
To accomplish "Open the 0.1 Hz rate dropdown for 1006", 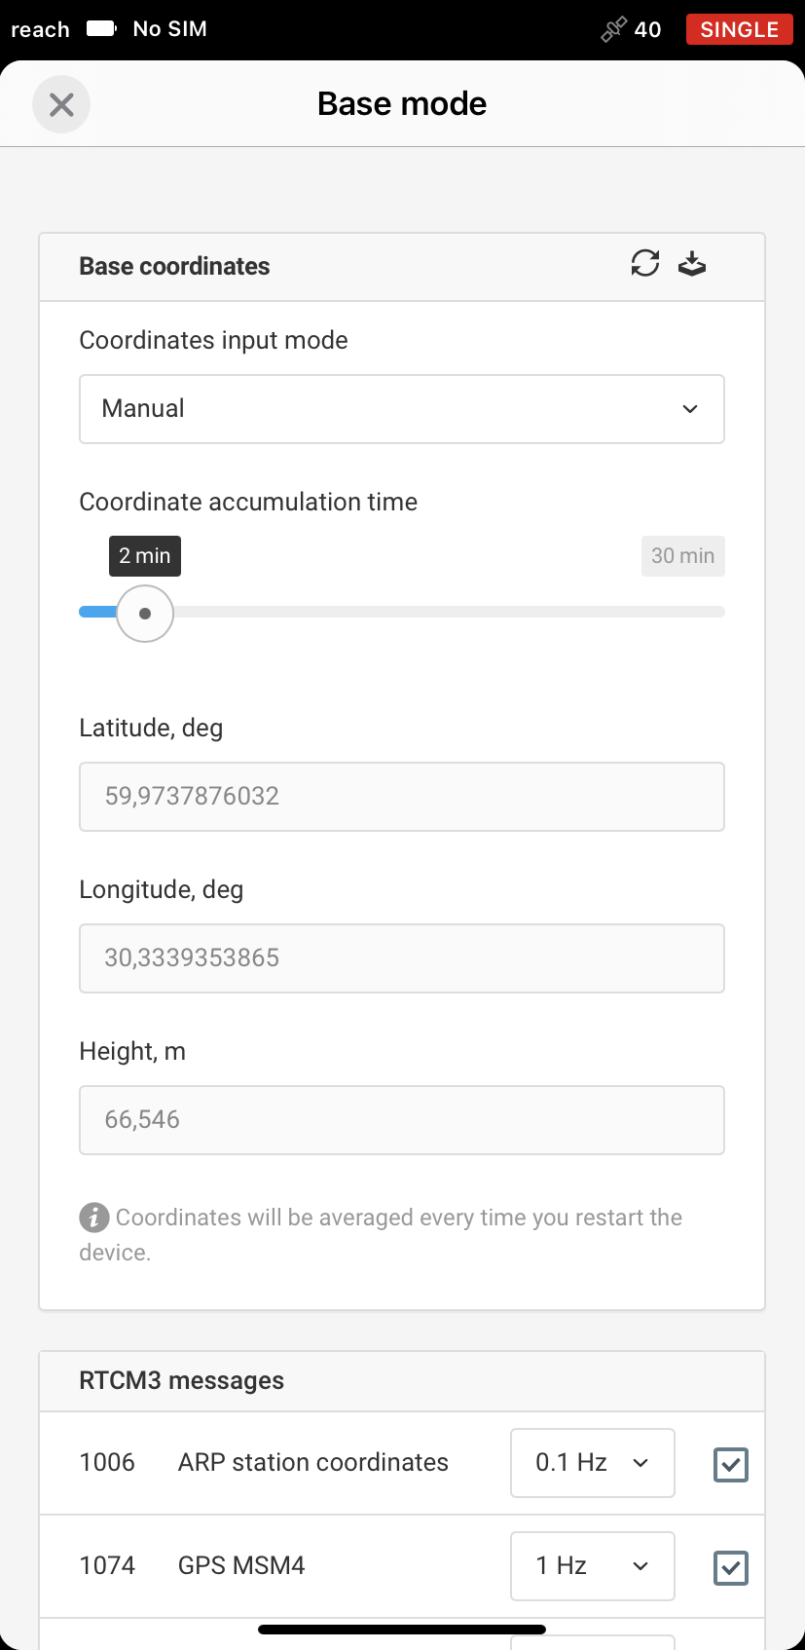I will pyautogui.click(x=593, y=1463).
